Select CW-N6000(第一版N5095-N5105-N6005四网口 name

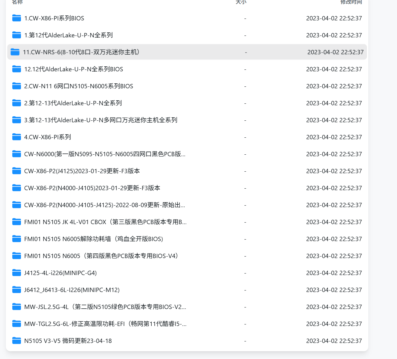(105, 154)
